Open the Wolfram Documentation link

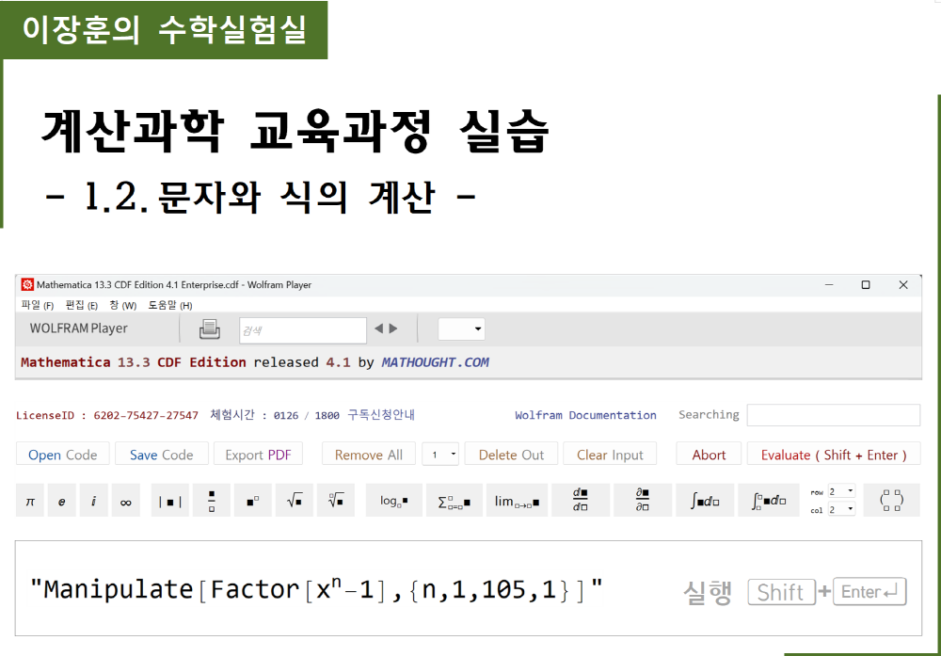click(x=585, y=415)
